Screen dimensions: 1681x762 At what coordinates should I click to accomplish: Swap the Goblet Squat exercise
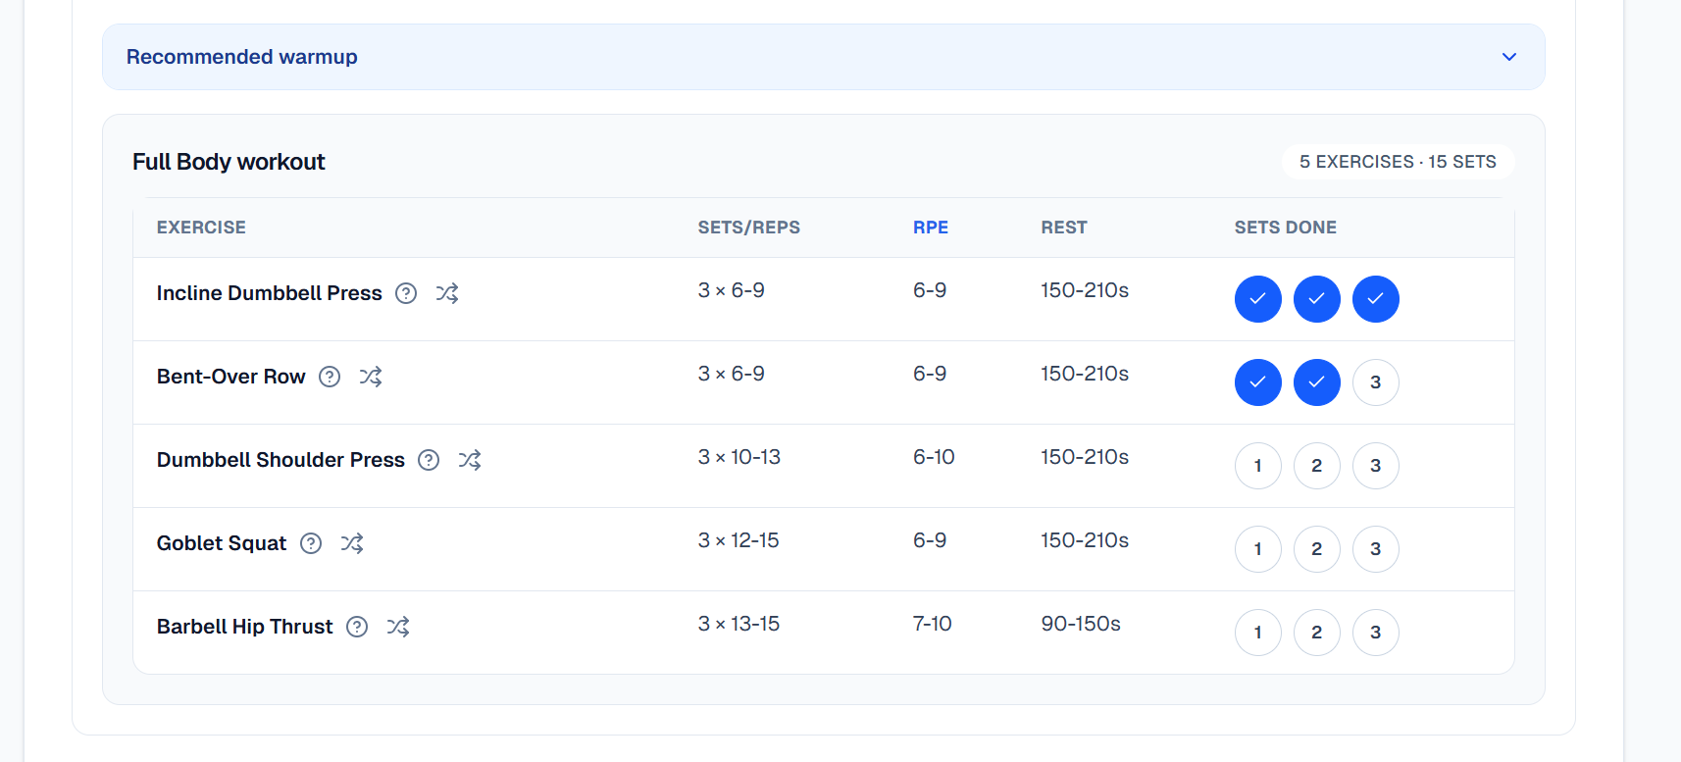coord(352,542)
